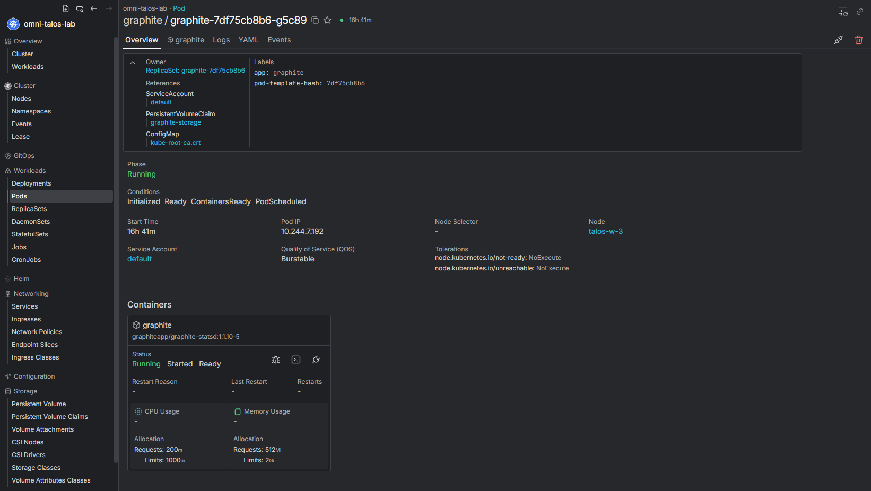The height and width of the screenshot is (491, 871).
Task: Open the new-tab document-plus icon in the sidebar header
Action: pos(66,8)
